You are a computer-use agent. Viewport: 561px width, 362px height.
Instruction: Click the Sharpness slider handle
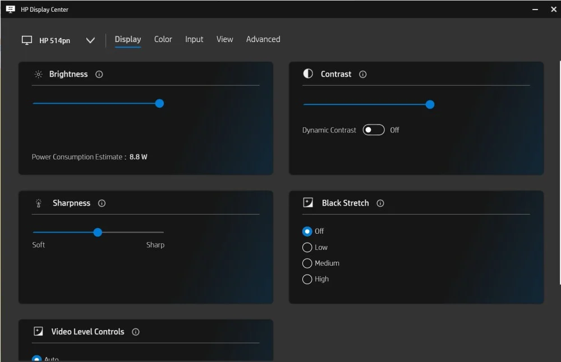(x=98, y=232)
